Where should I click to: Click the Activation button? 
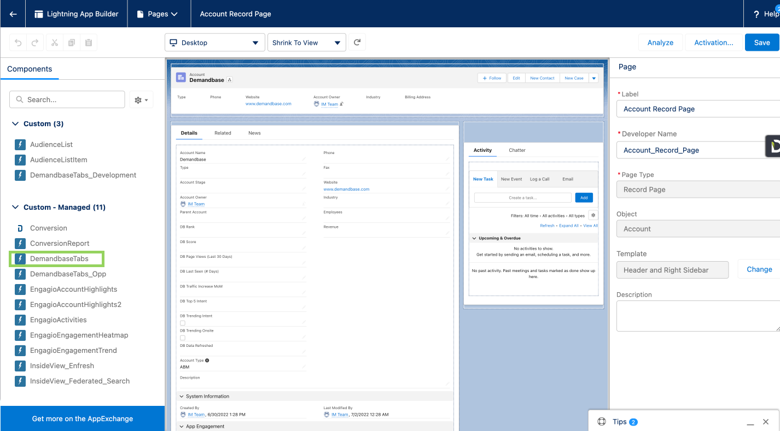click(714, 43)
